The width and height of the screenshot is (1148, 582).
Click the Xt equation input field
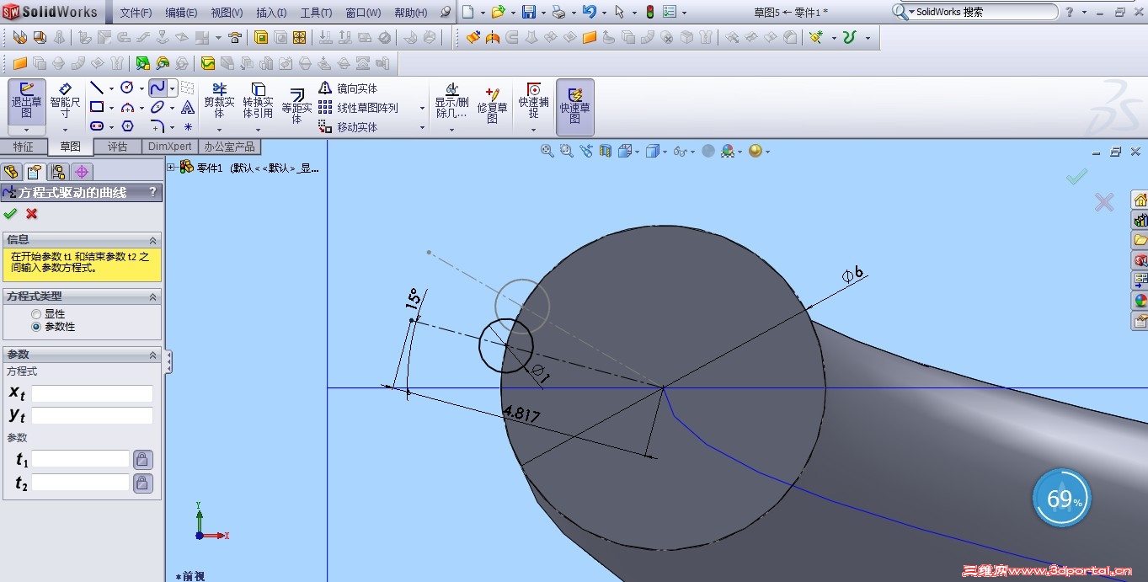click(93, 393)
